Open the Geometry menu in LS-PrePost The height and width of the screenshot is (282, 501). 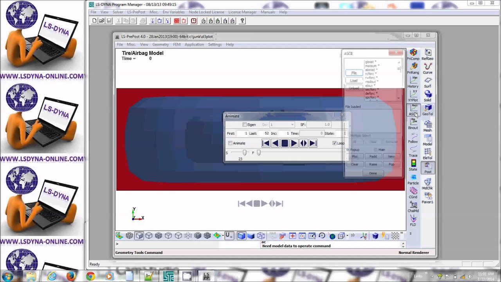[x=160, y=45]
